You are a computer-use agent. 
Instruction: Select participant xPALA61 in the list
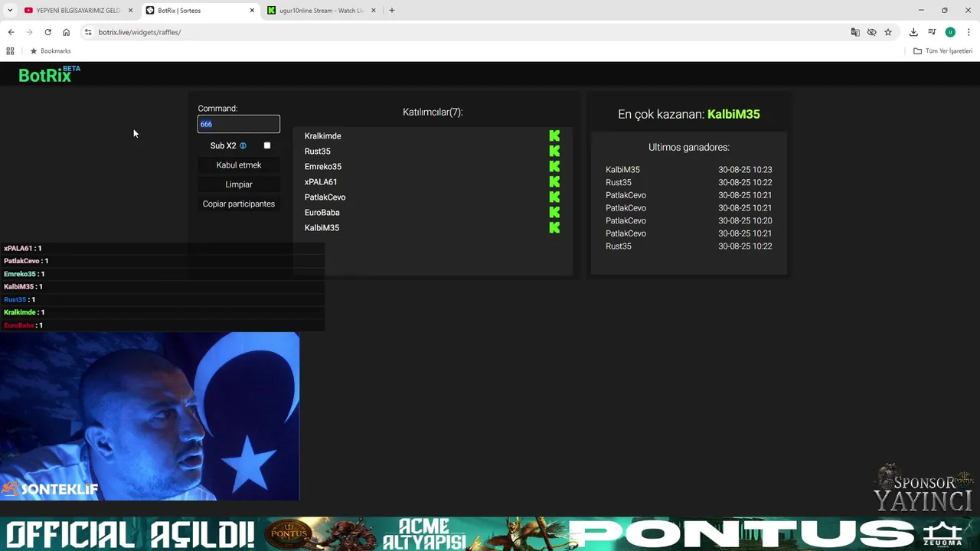tap(321, 181)
